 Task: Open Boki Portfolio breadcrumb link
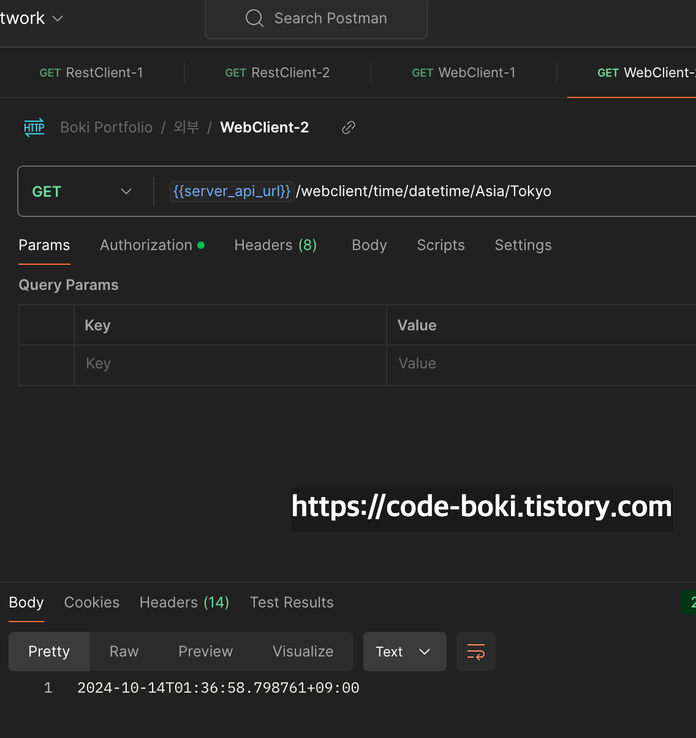click(x=107, y=127)
